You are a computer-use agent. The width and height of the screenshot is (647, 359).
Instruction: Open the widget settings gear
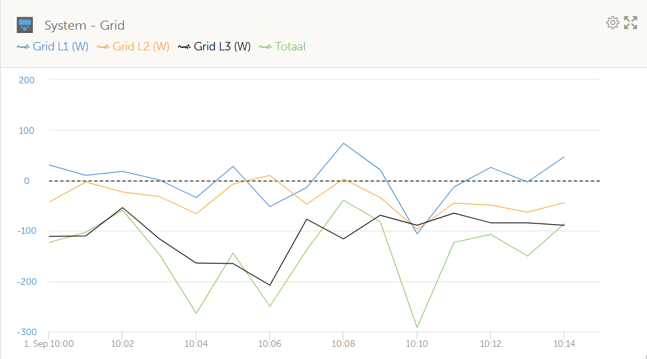[x=612, y=23]
